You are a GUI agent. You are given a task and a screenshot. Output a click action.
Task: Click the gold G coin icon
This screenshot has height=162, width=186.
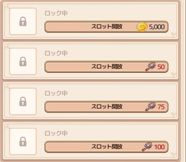click(x=142, y=27)
